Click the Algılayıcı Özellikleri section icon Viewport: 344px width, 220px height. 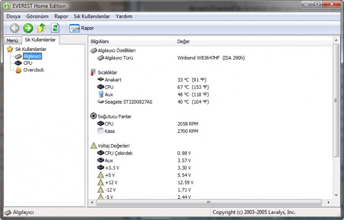94,50
